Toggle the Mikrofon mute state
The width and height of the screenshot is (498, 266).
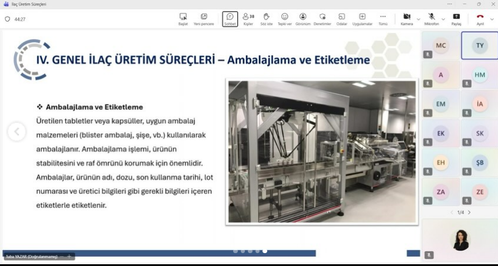(x=431, y=19)
